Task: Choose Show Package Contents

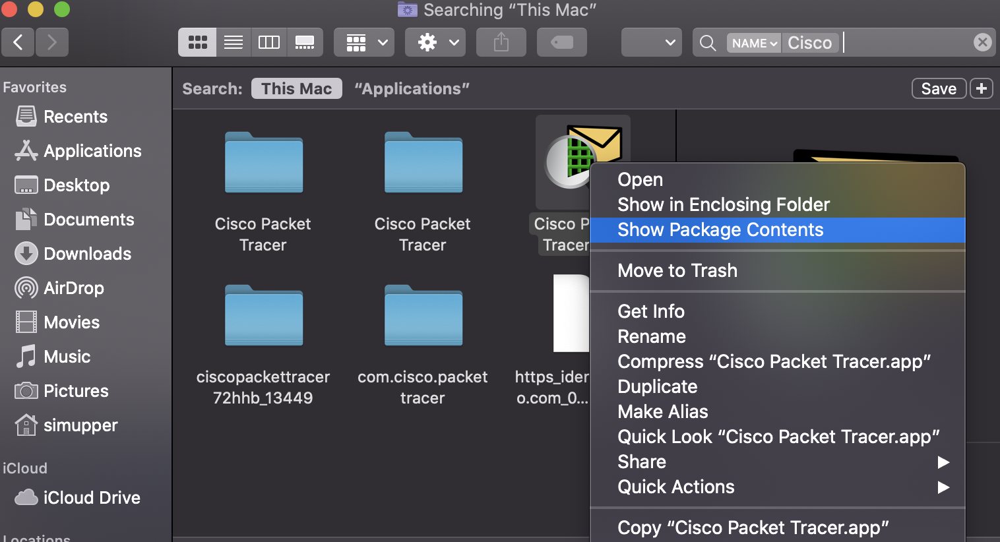Action: 777,229
